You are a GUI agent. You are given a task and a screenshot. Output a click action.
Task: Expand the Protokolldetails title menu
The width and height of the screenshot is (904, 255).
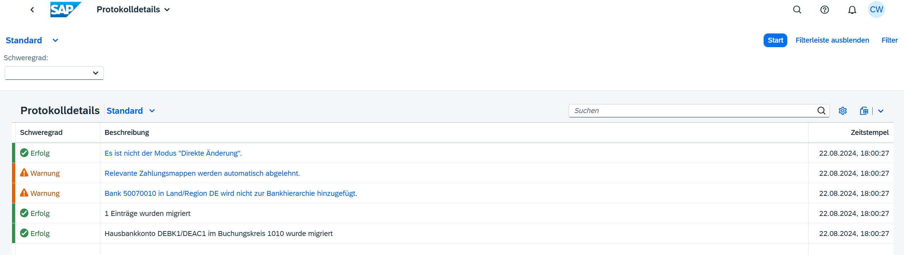coord(167,10)
